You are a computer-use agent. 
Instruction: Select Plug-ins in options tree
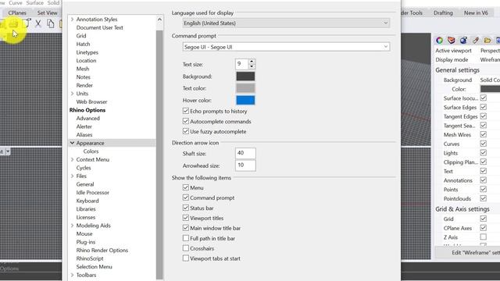click(x=86, y=242)
